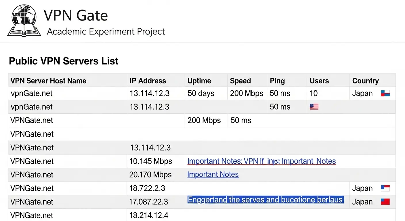The height and width of the screenshot is (221, 405).
Task: Click '50 ms' ping in the first row
Action: 280,94
